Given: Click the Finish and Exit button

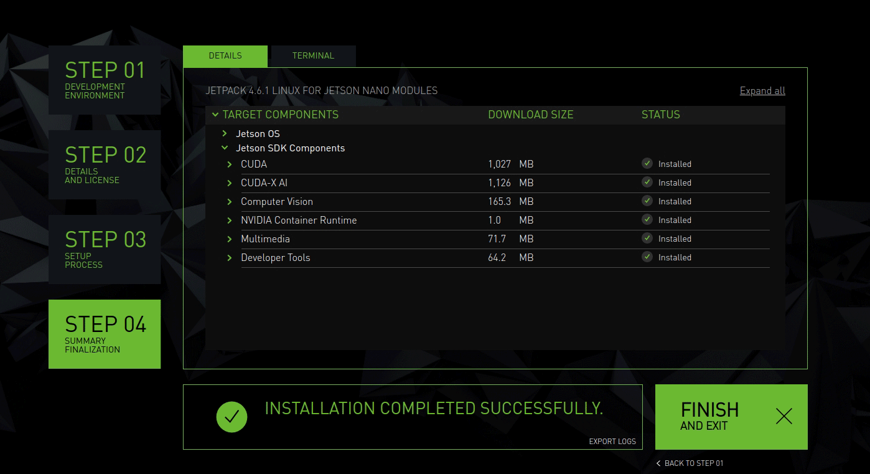Looking at the screenshot, I should [x=731, y=417].
